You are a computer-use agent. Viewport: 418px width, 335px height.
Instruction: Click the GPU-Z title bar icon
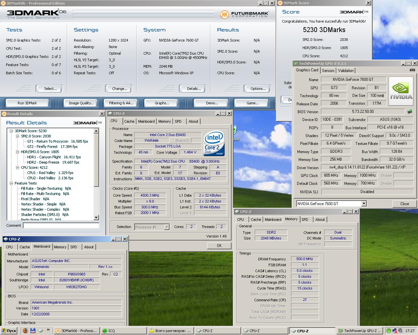296,63
